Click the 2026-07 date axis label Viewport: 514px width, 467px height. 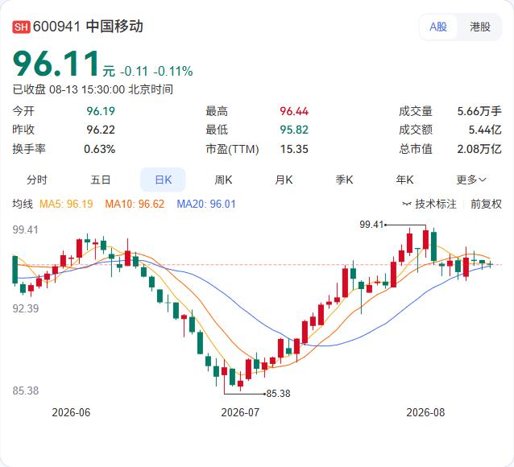coord(240,412)
